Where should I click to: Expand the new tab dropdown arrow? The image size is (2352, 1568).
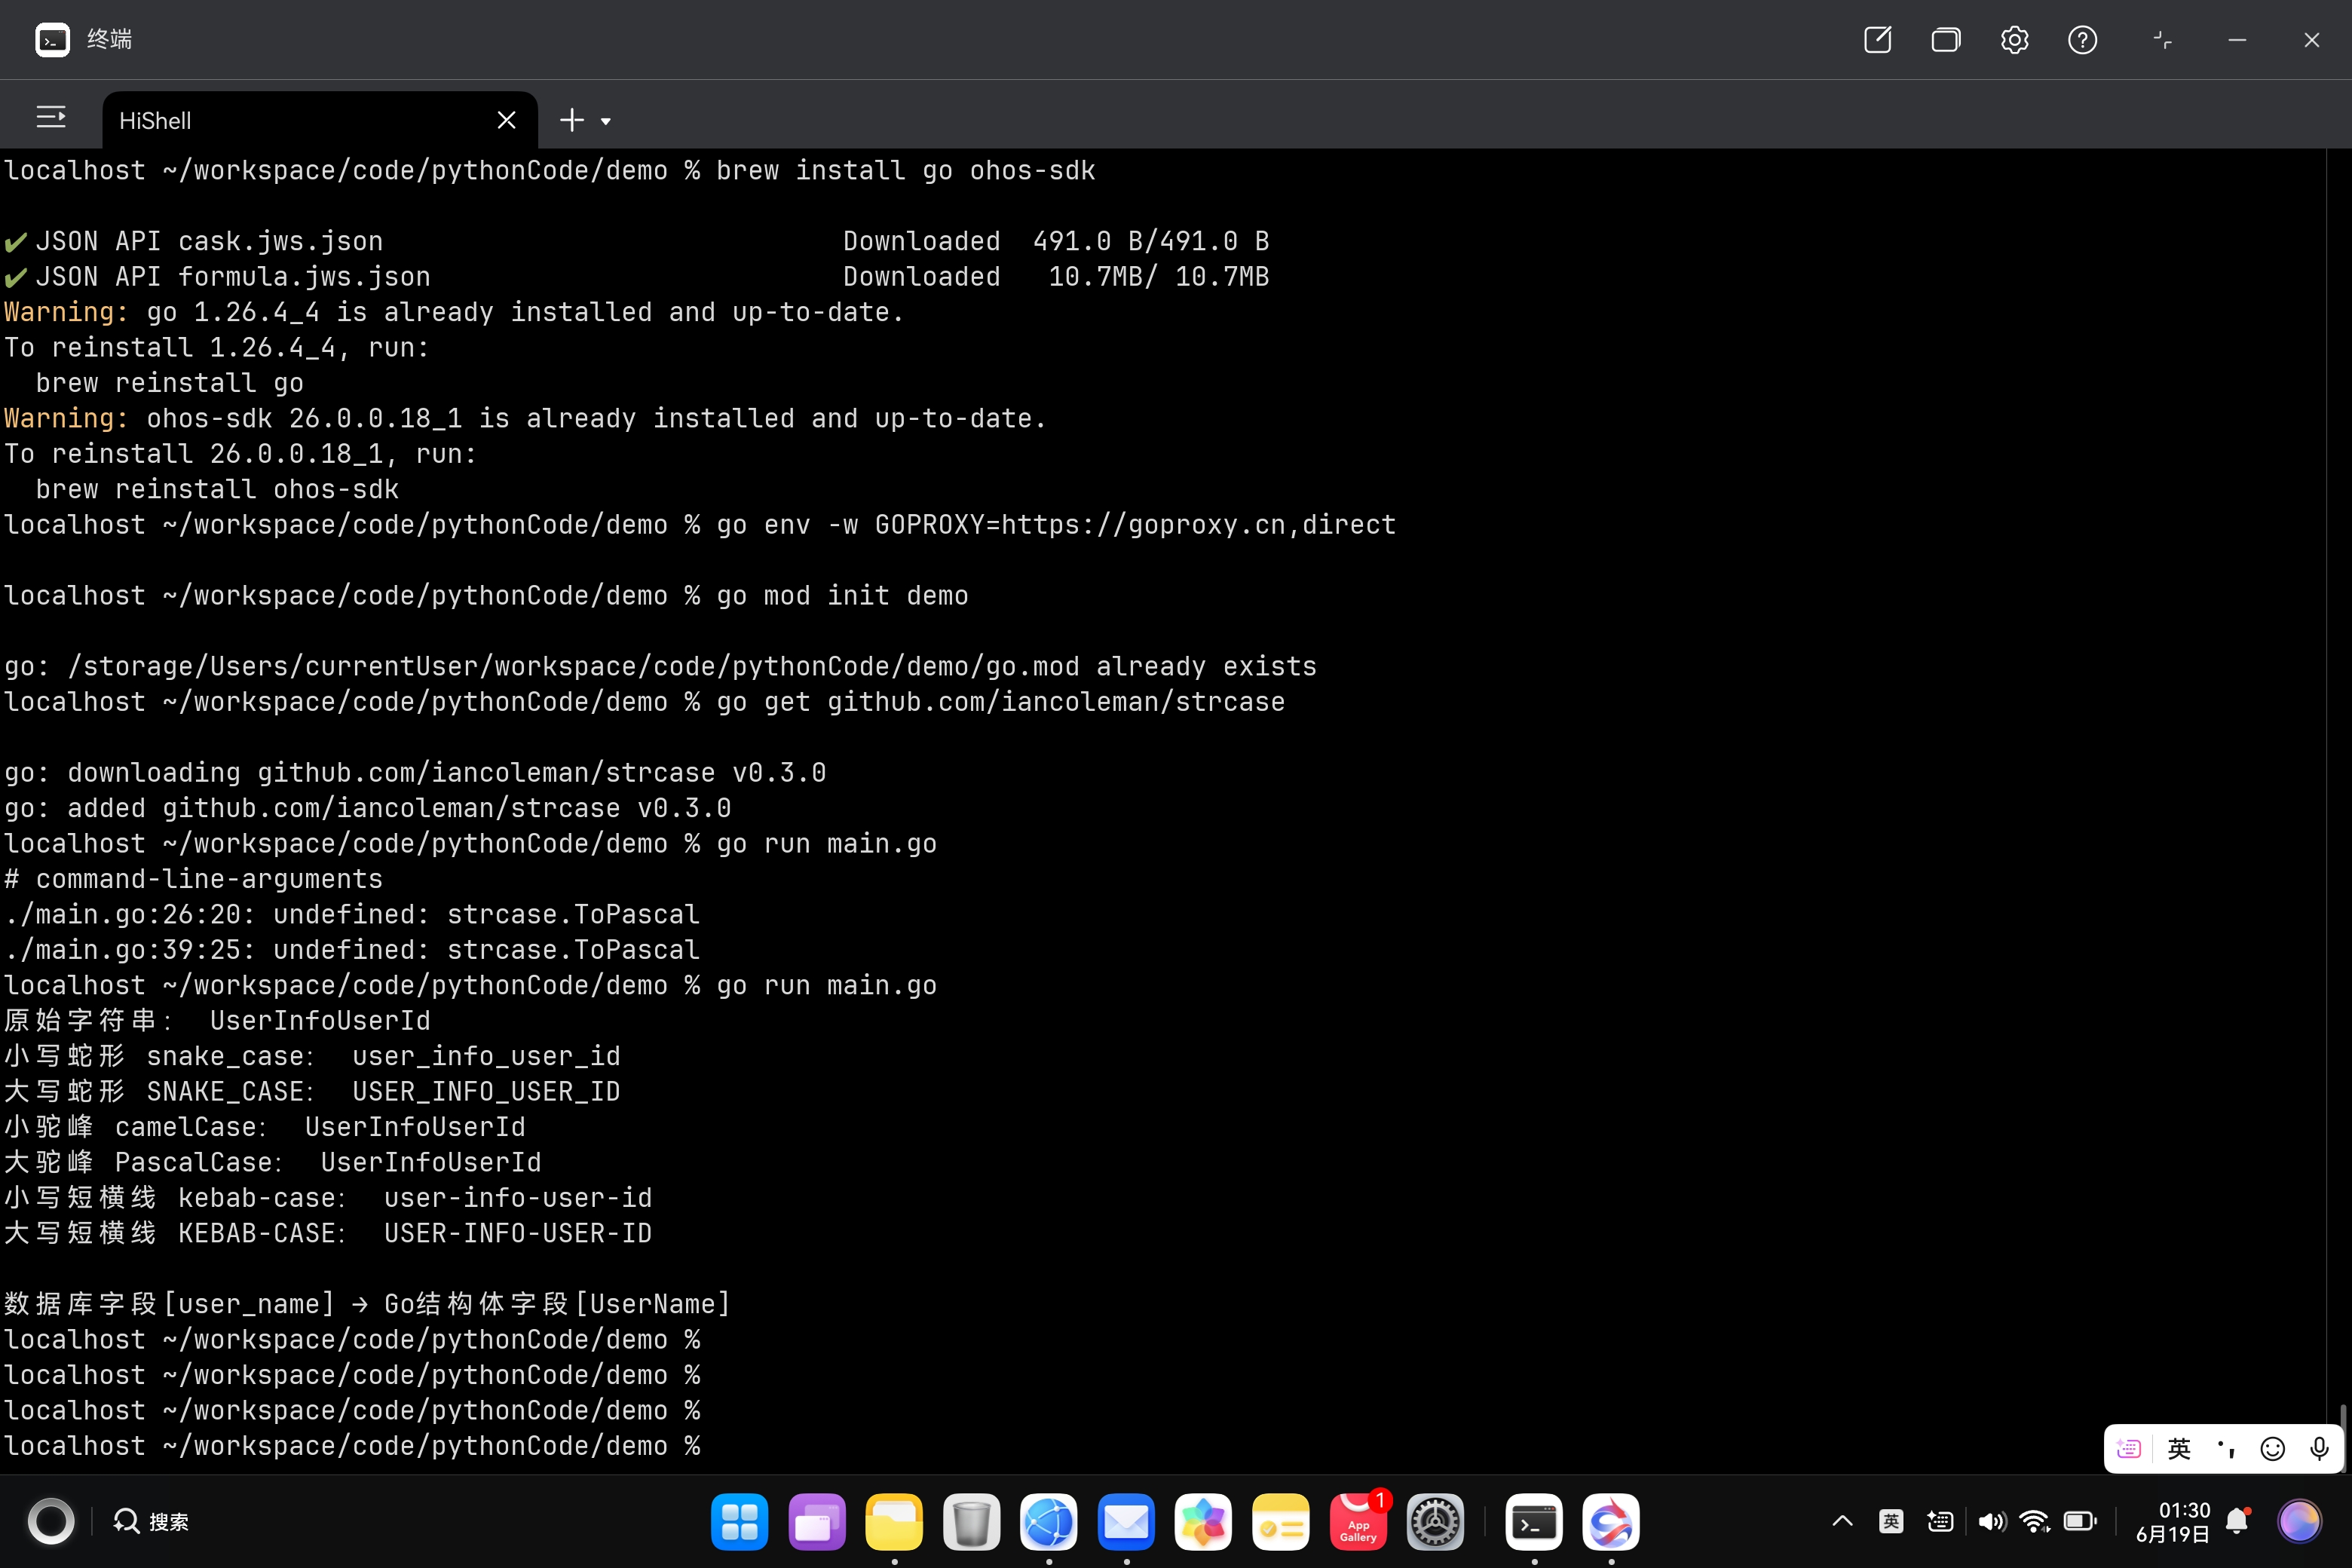[606, 121]
